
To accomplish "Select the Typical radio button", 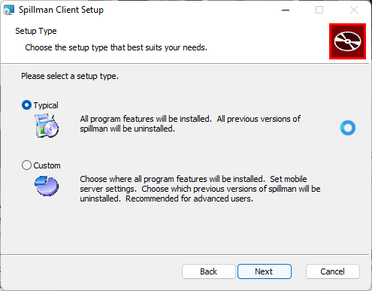I will tap(26, 105).
